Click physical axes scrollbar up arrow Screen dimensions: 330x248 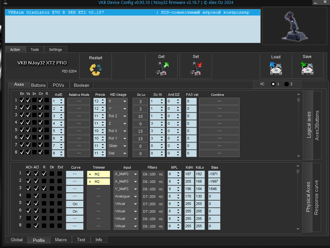[x=298, y=166]
